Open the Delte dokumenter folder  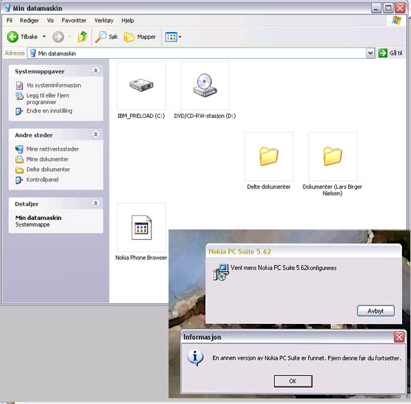pyautogui.click(x=269, y=157)
